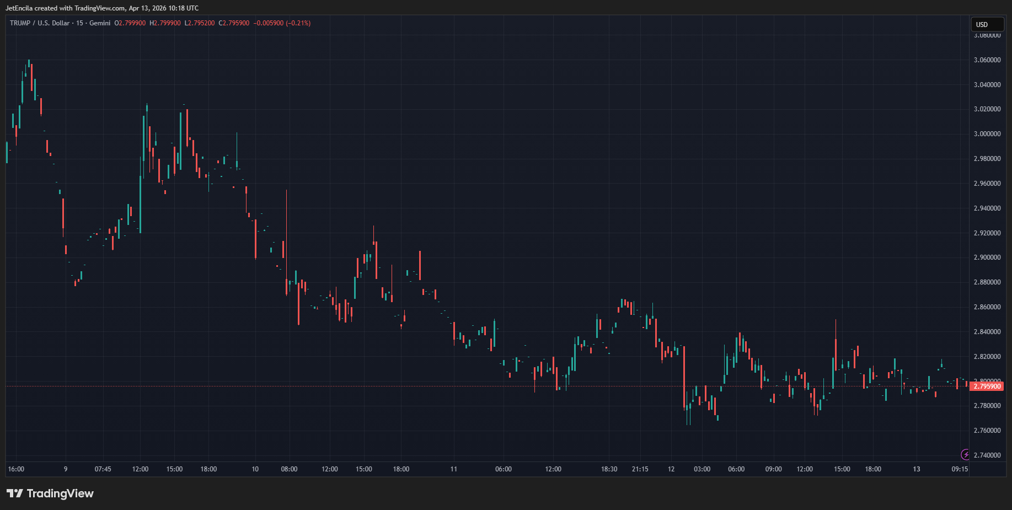
Task: Click the 3.060000 price axis label
Action: [x=987, y=60]
